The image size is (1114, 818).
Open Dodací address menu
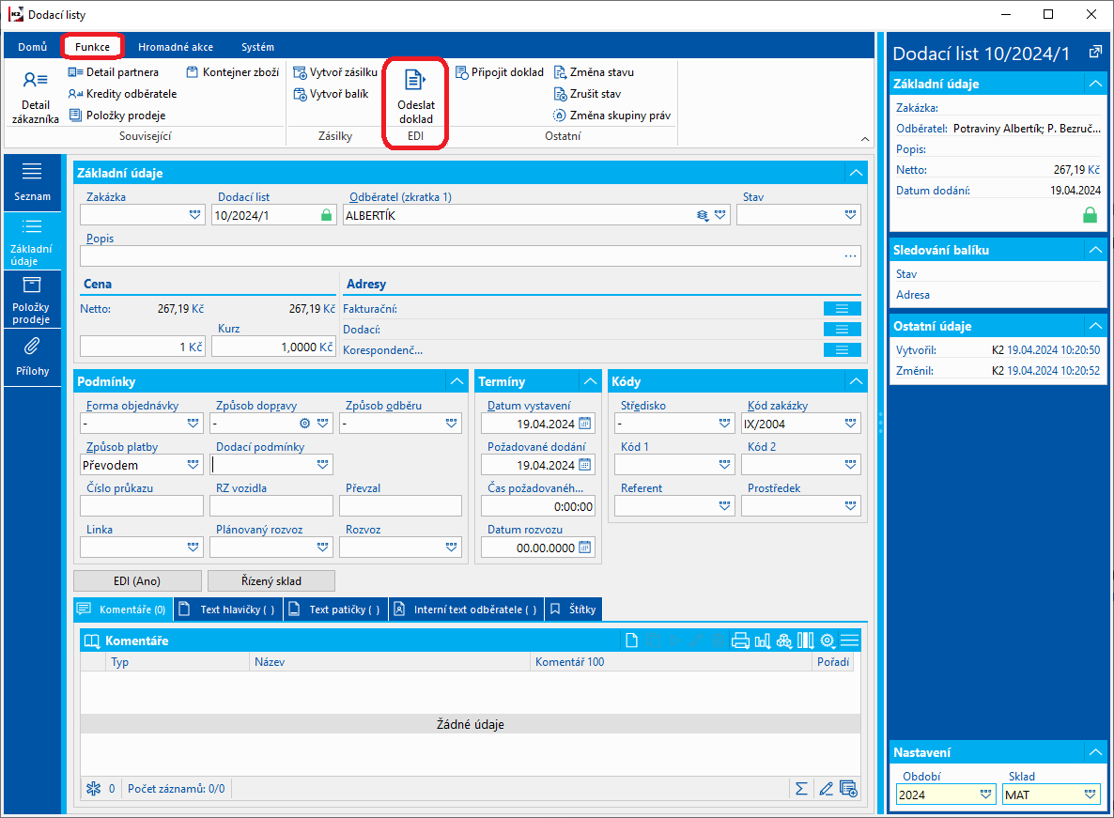pos(842,330)
